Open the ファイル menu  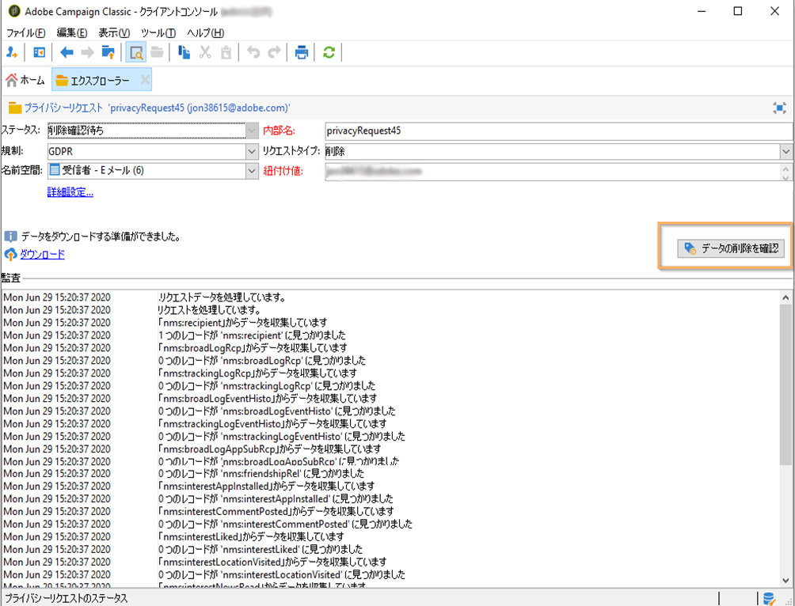25,33
